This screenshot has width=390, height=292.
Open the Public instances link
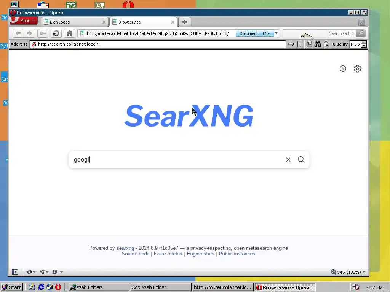tap(237, 254)
